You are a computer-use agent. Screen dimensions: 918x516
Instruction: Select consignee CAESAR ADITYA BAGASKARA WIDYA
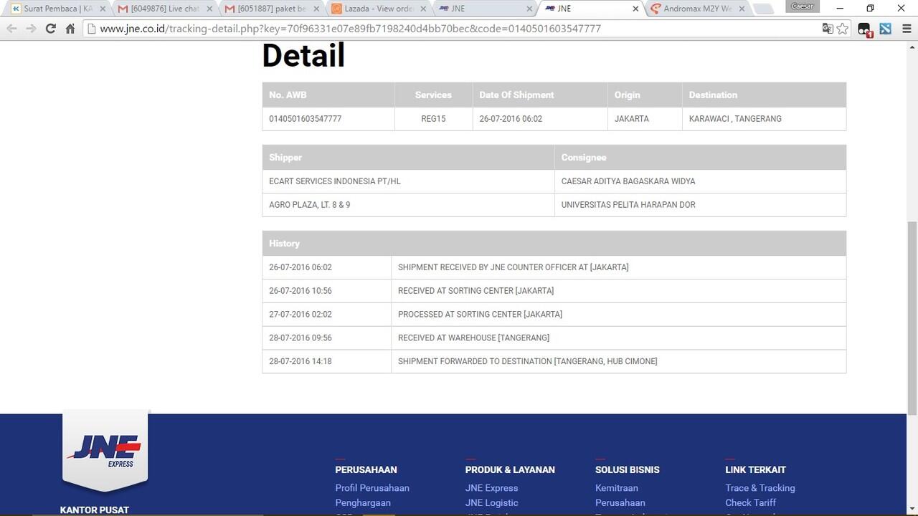pyautogui.click(x=700, y=181)
